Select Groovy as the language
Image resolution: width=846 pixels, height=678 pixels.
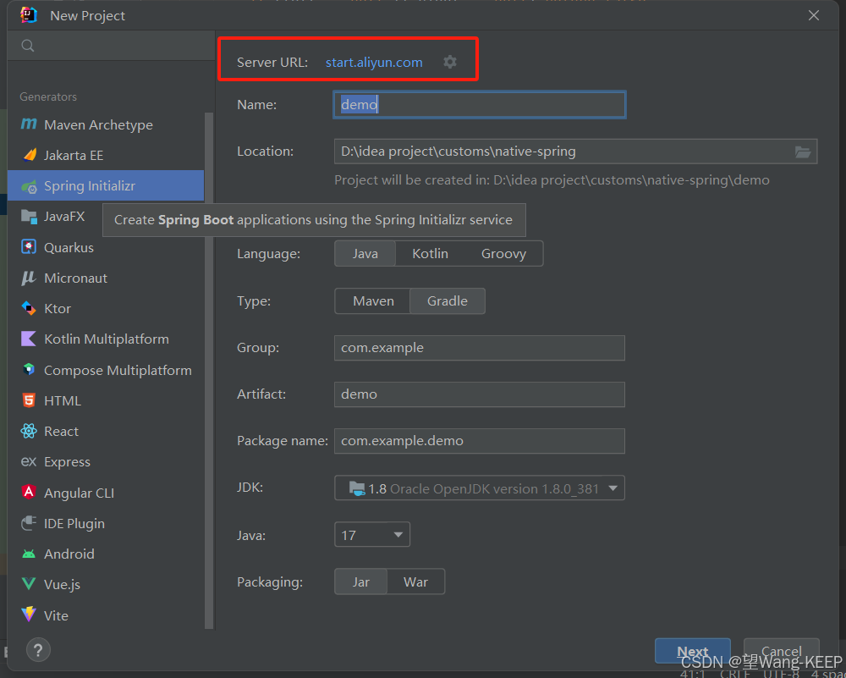503,254
